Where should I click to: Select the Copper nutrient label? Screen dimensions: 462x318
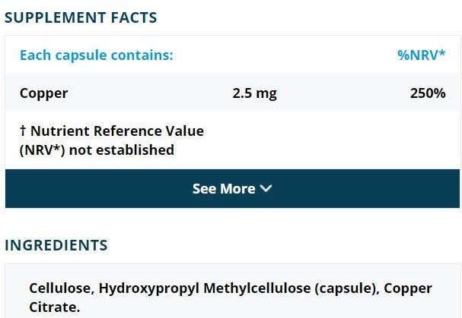43,93
